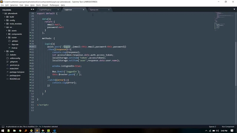
Task: Expand the config folder
Action: click(x=5, y=20)
